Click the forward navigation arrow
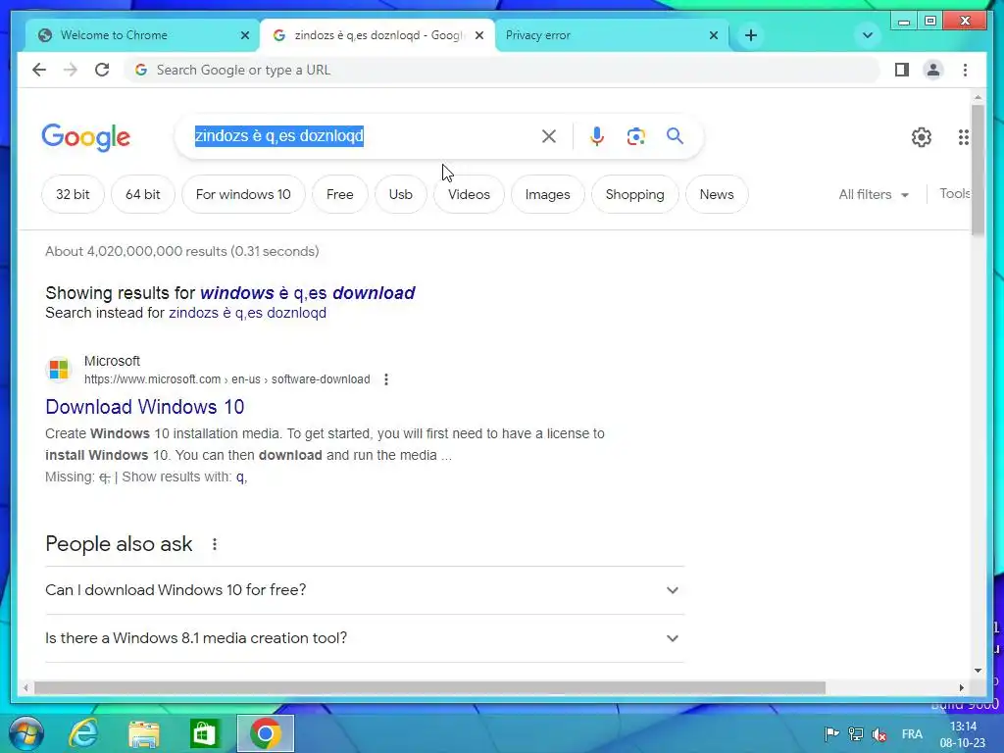Screen dimensions: 1004x753 point(71,70)
